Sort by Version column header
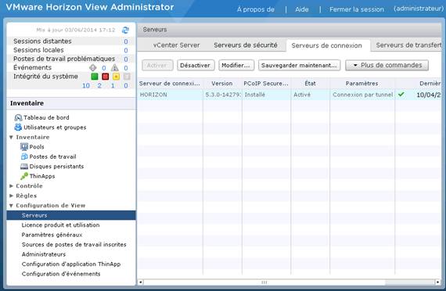The height and width of the screenshot is (291, 446). click(x=222, y=84)
